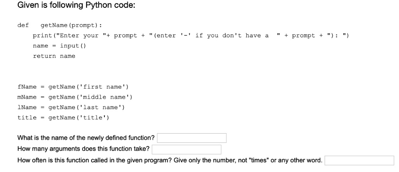
Task: Click the heading 'Given is following Python code:'
Action: click(76, 6)
